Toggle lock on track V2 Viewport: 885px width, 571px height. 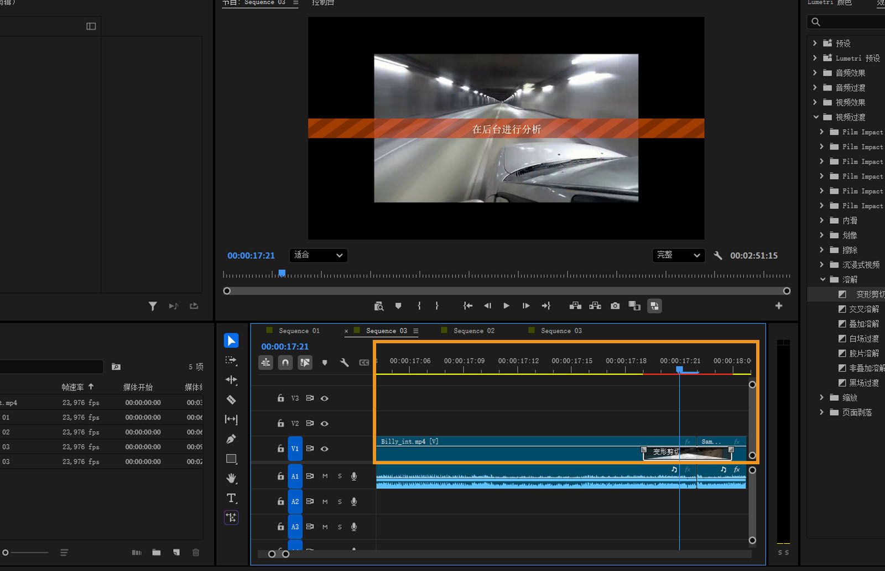tap(280, 423)
